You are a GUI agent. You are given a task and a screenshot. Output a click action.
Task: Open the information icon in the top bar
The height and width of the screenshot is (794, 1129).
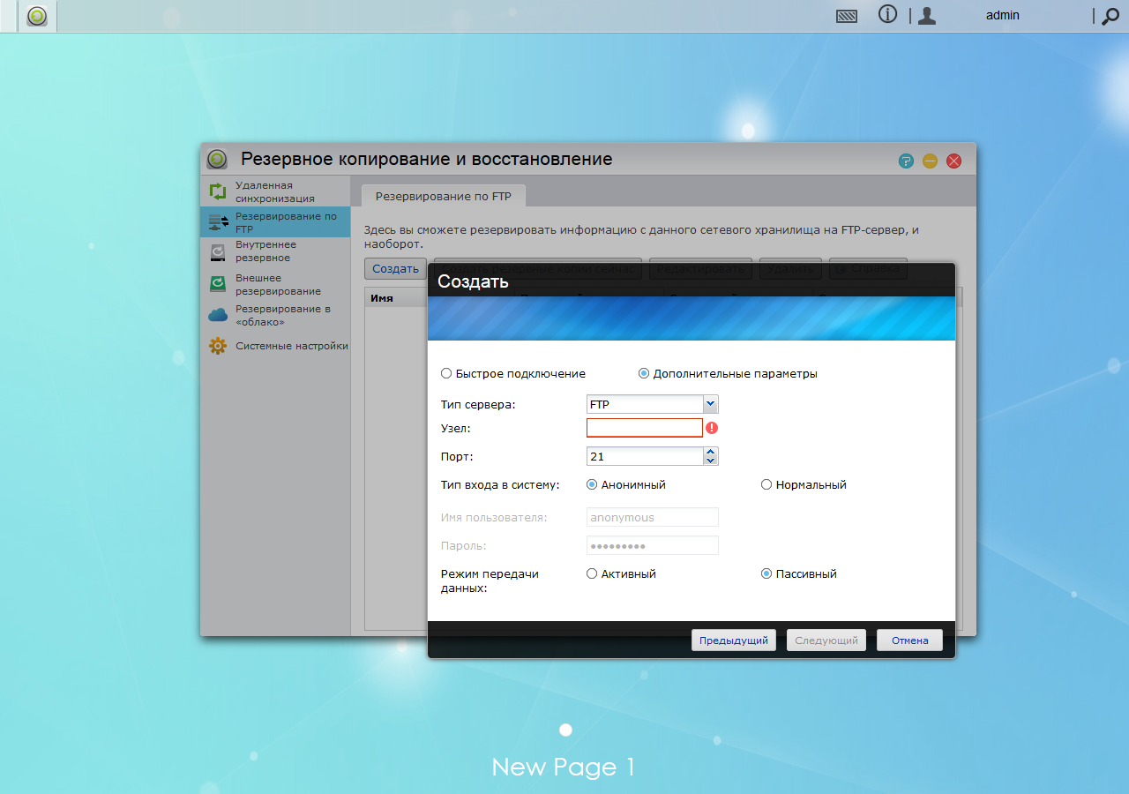888,15
